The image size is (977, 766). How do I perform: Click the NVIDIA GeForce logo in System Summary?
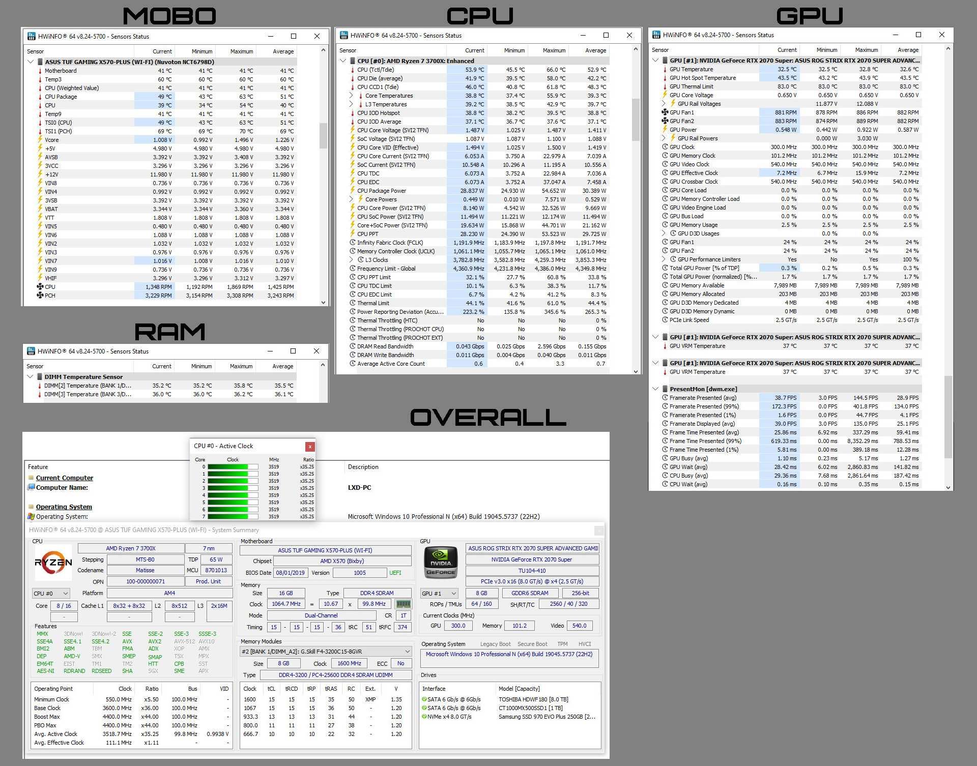tap(441, 563)
